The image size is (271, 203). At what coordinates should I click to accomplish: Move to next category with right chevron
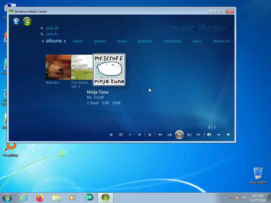[65, 41]
